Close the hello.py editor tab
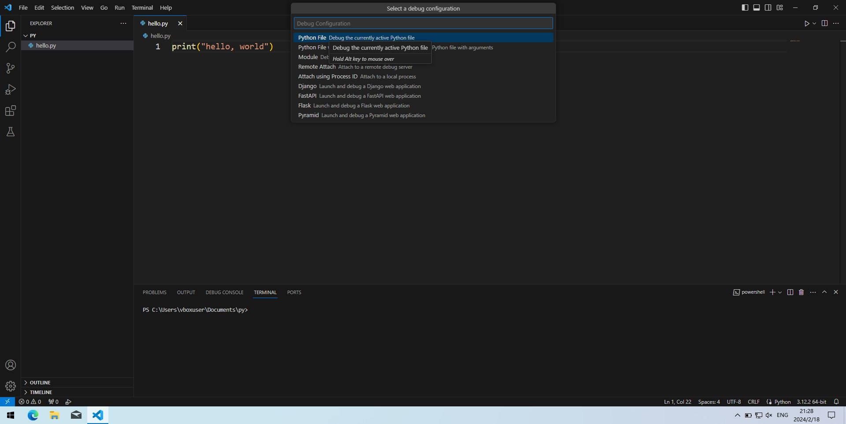846x424 pixels. coord(180,23)
